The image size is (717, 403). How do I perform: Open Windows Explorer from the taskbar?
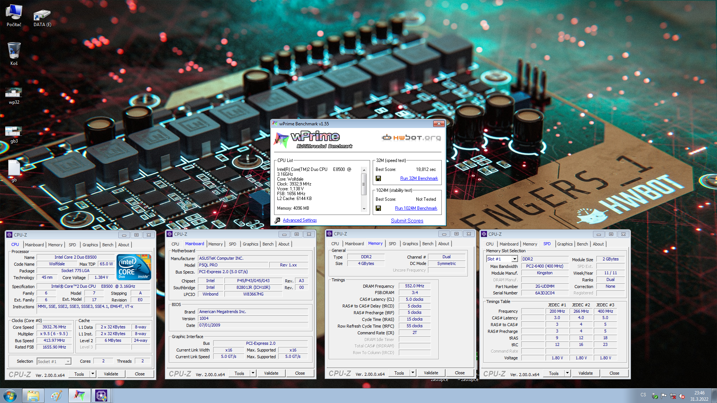(33, 396)
